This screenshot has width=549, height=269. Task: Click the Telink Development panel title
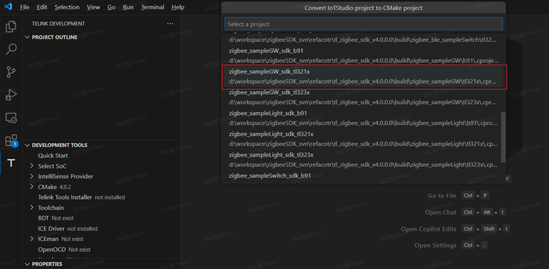[x=58, y=24]
